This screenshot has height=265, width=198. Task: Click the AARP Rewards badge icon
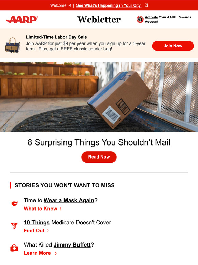point(140,19)
